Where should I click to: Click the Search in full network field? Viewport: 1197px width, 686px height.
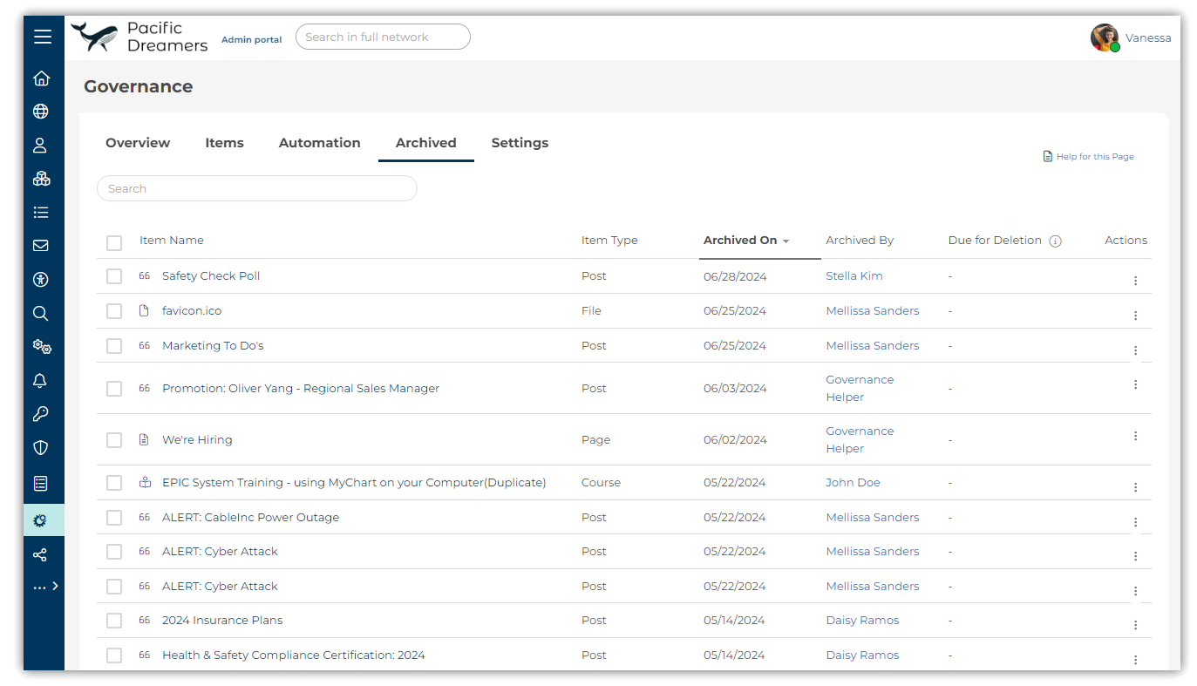pos(383,37)
